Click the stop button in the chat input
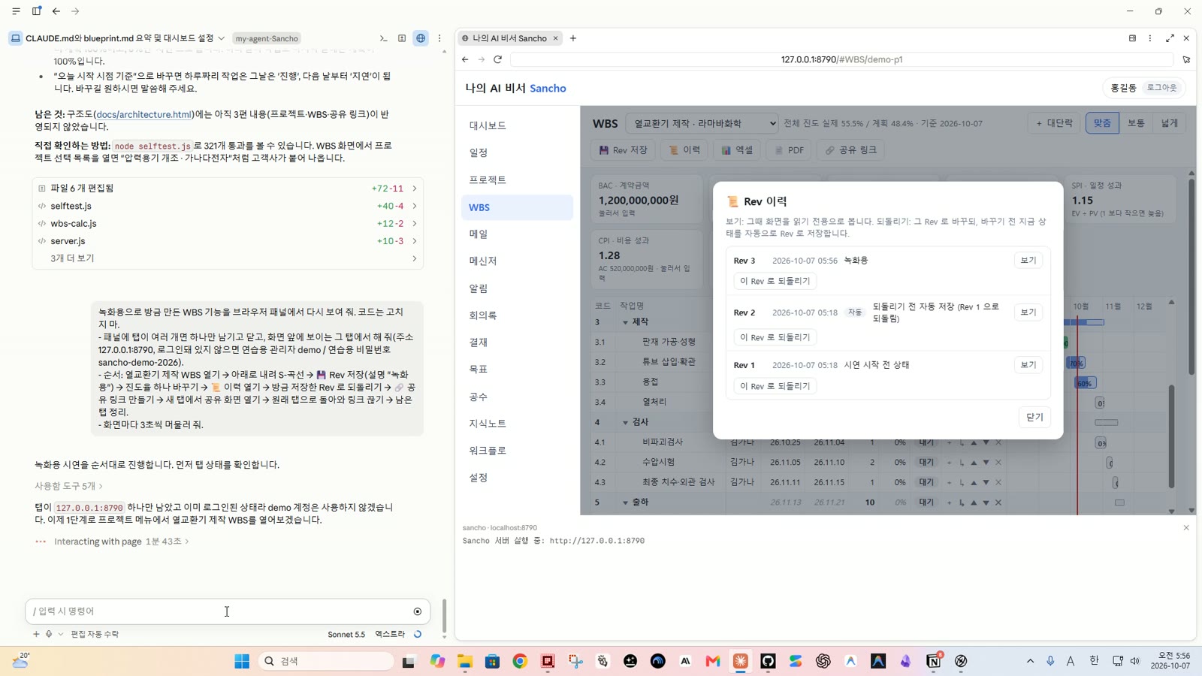This screenshot has height=676, width=1202. 418,611
